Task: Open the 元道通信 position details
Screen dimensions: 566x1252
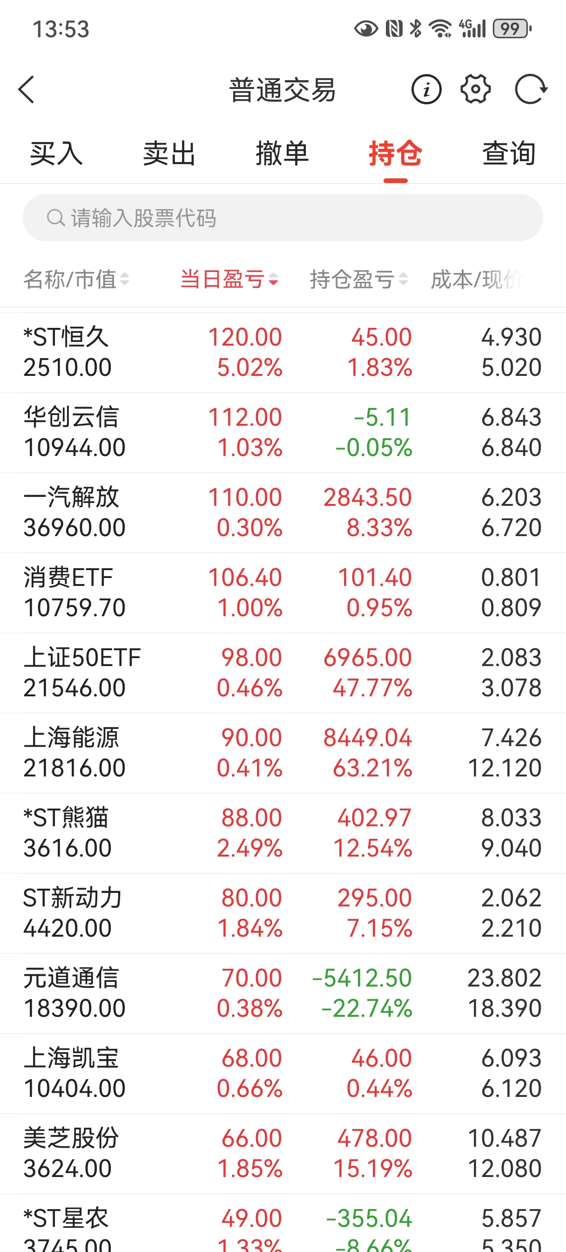Action: click(283, 993)
